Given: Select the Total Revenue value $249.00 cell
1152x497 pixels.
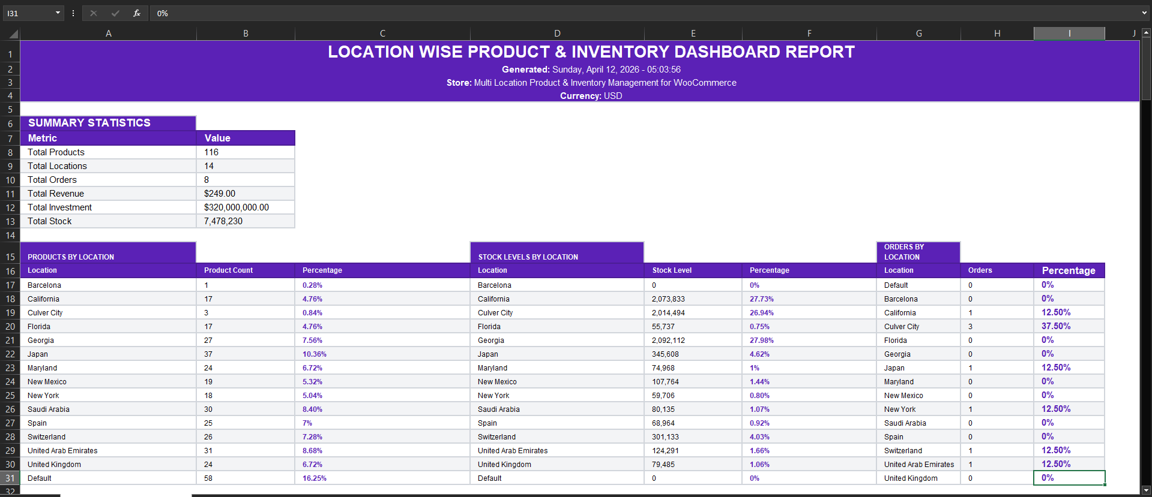Looking at the screenshot, I should point(245,194).
